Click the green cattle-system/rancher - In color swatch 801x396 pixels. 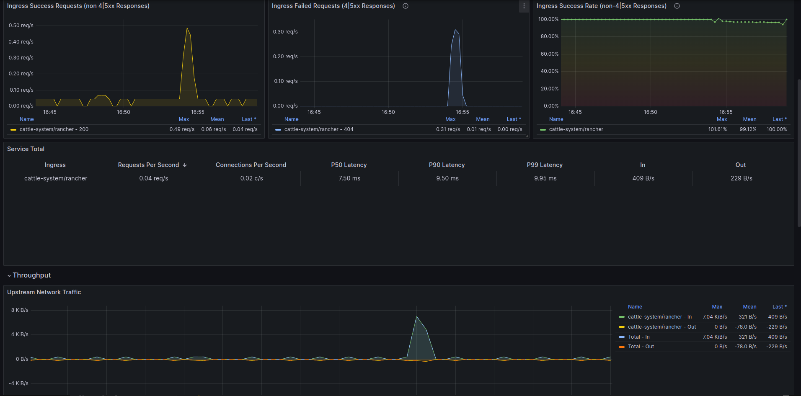[622, 317]
